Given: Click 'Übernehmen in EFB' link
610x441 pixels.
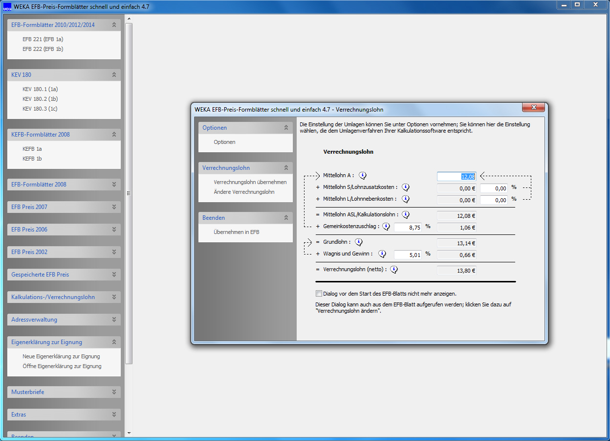Looking at the screenshot, I should click(237, 232).
